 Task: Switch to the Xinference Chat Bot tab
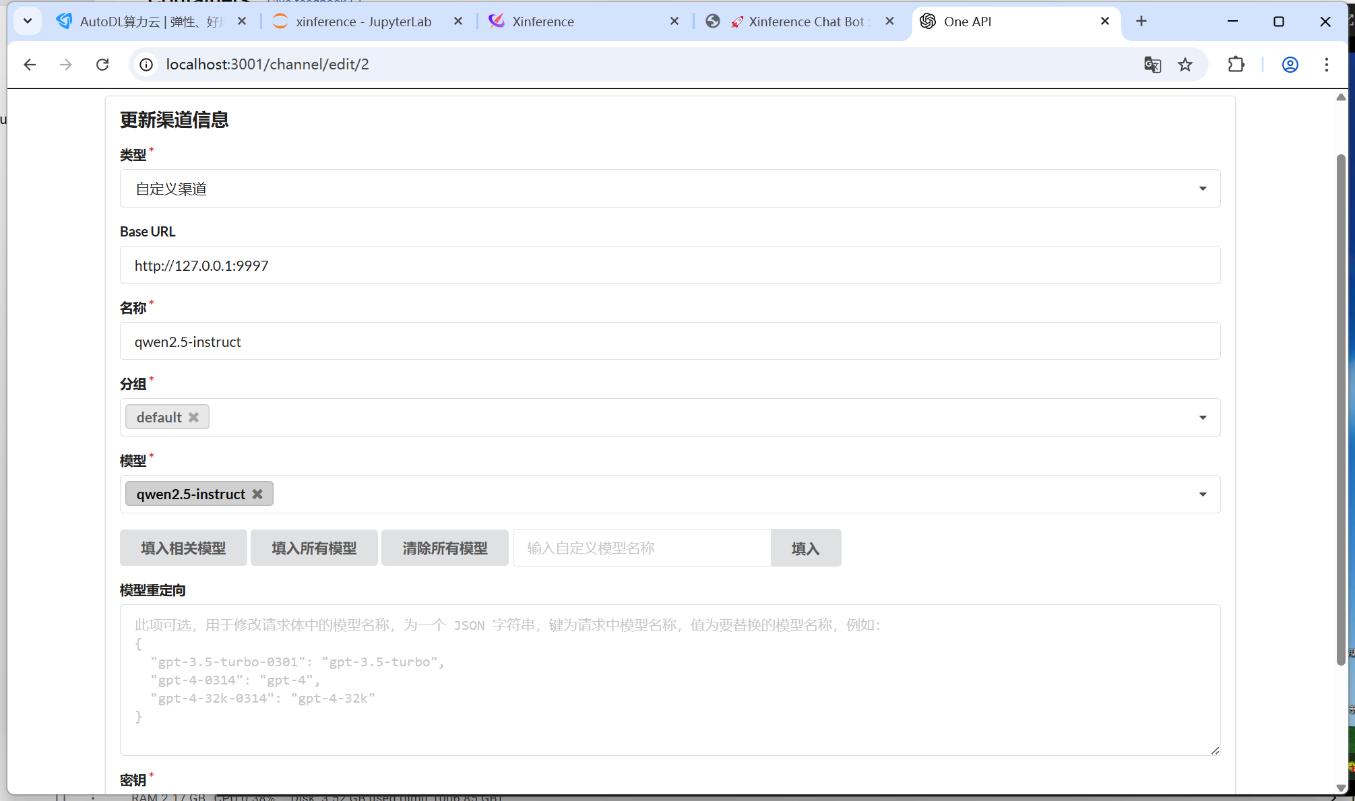(805, 22)
